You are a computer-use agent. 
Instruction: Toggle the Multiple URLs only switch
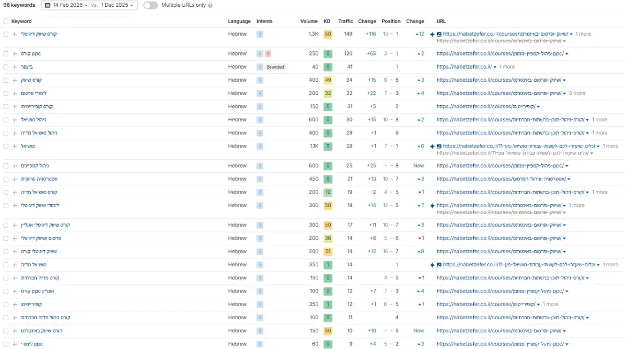coord(151,5)
